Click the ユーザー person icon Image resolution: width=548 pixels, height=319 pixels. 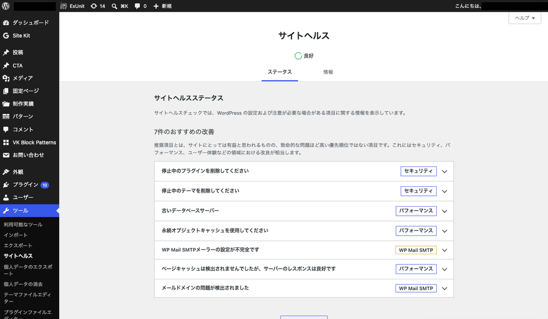[6, 198]
